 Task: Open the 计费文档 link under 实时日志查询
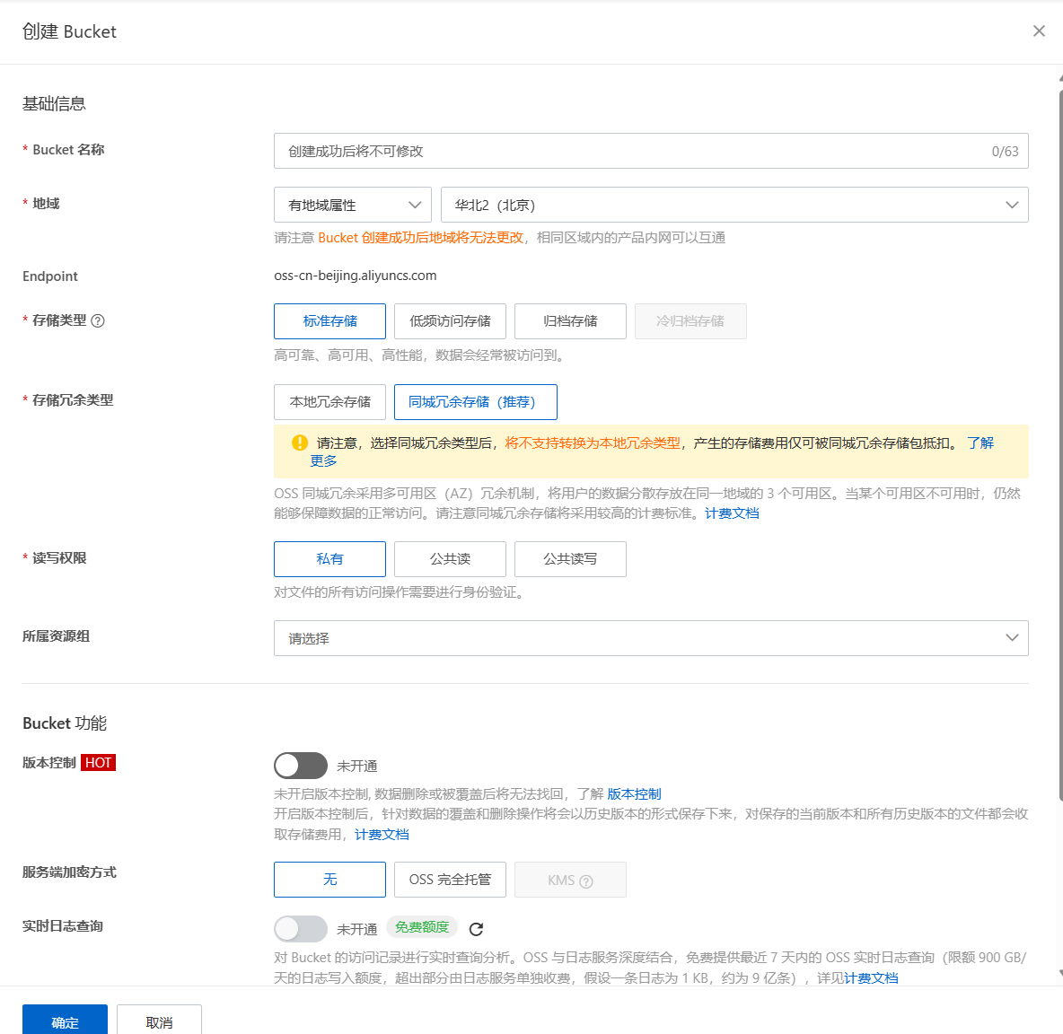click(871, 977)
